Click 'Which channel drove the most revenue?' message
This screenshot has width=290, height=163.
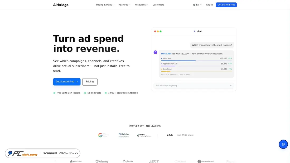click(212, 45)
